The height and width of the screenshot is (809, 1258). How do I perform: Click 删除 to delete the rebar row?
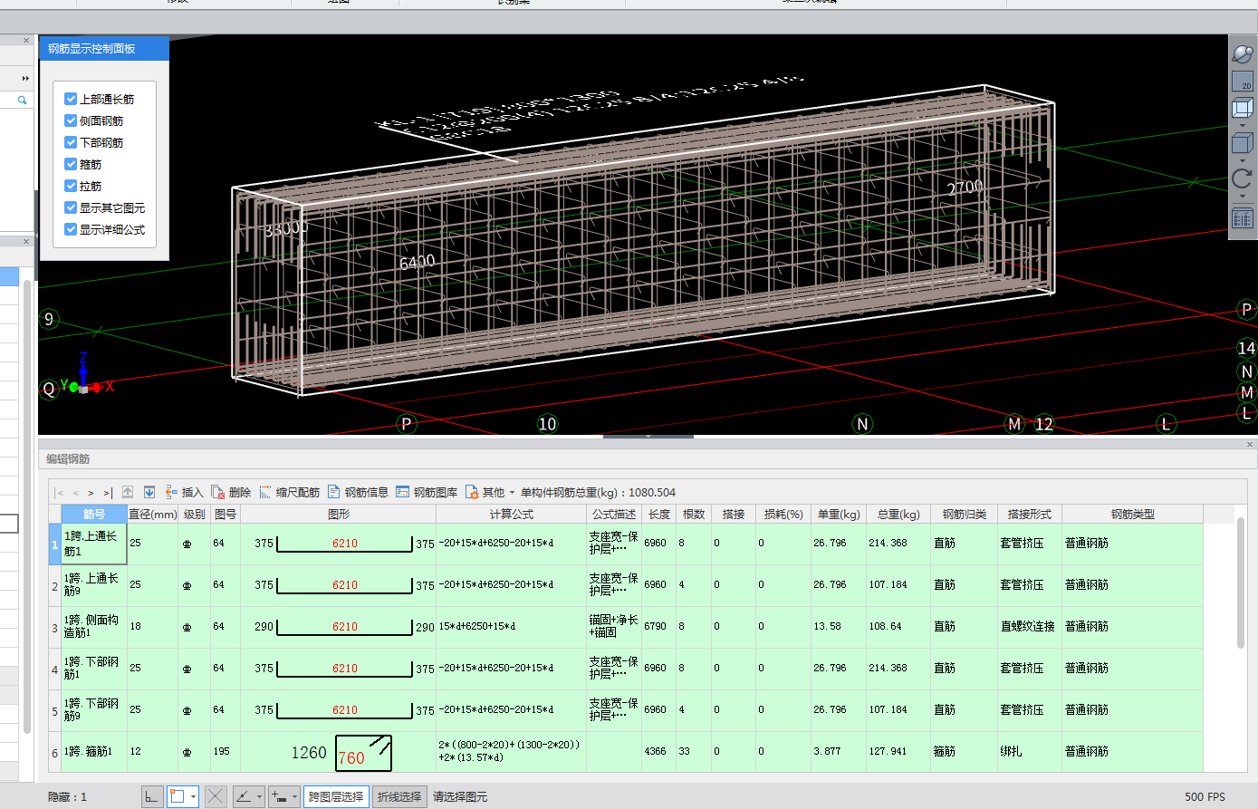tap(231, 492)
